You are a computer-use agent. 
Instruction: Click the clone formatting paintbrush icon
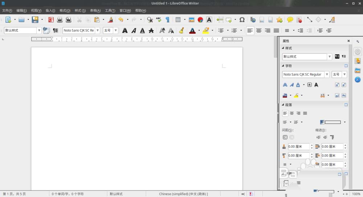pos(111,20)
